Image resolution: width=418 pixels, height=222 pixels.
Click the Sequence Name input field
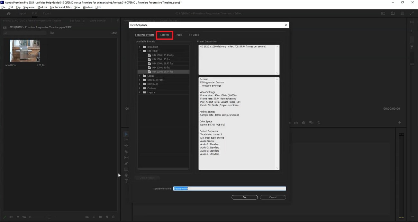coord(230,189)
